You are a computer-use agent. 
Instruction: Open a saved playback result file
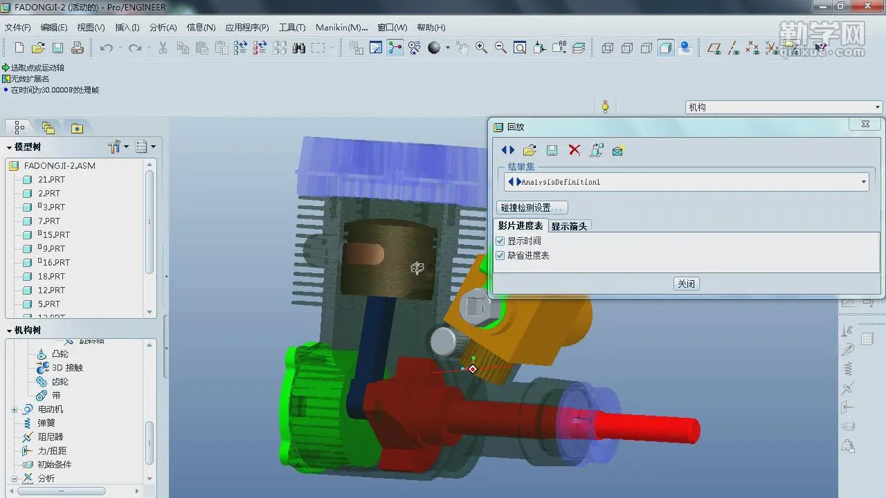tap(529, 149)
